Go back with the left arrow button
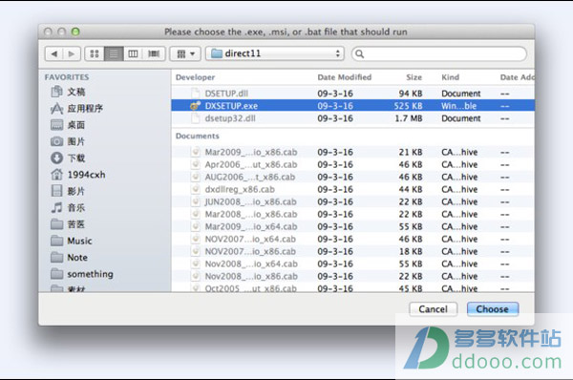Viewport: 573px width, 380px height. coord(54,54)
